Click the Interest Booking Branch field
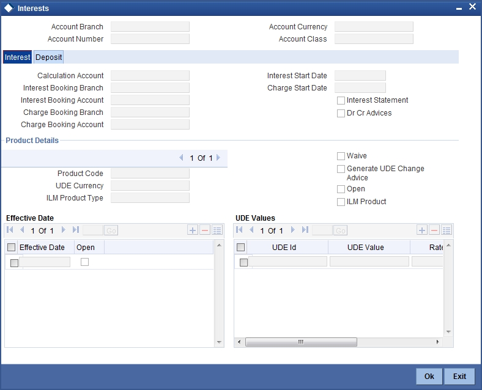482x390 pixels. [x=150, y=88]
